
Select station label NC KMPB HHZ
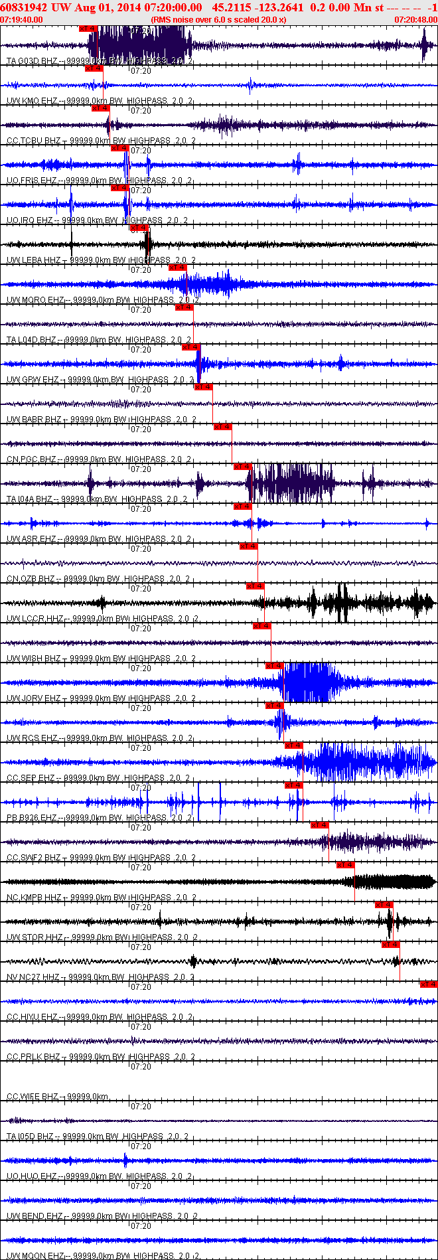tap(34, 898)
